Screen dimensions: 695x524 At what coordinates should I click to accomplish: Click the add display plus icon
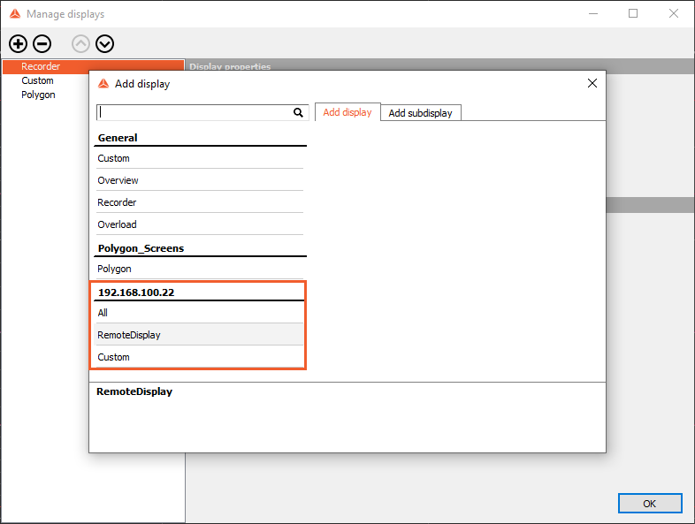click(x=19, y=44)
